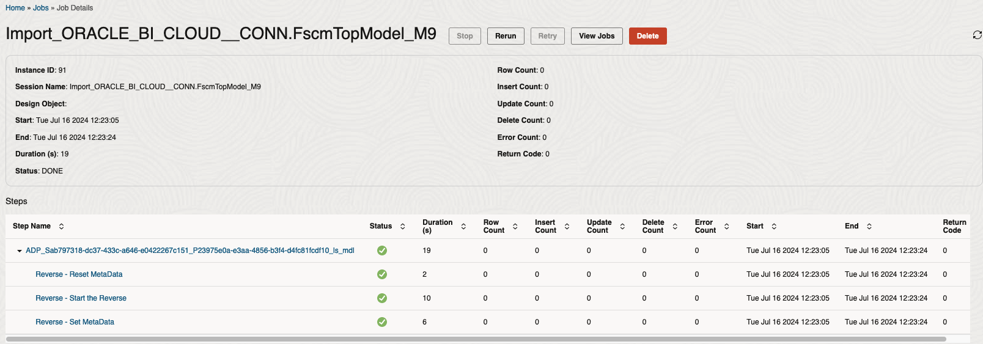983x344 pixels.
Task: Click End: Tue Jul 16 2024 12:23:24 summary
Action: (x=65, y=137)
